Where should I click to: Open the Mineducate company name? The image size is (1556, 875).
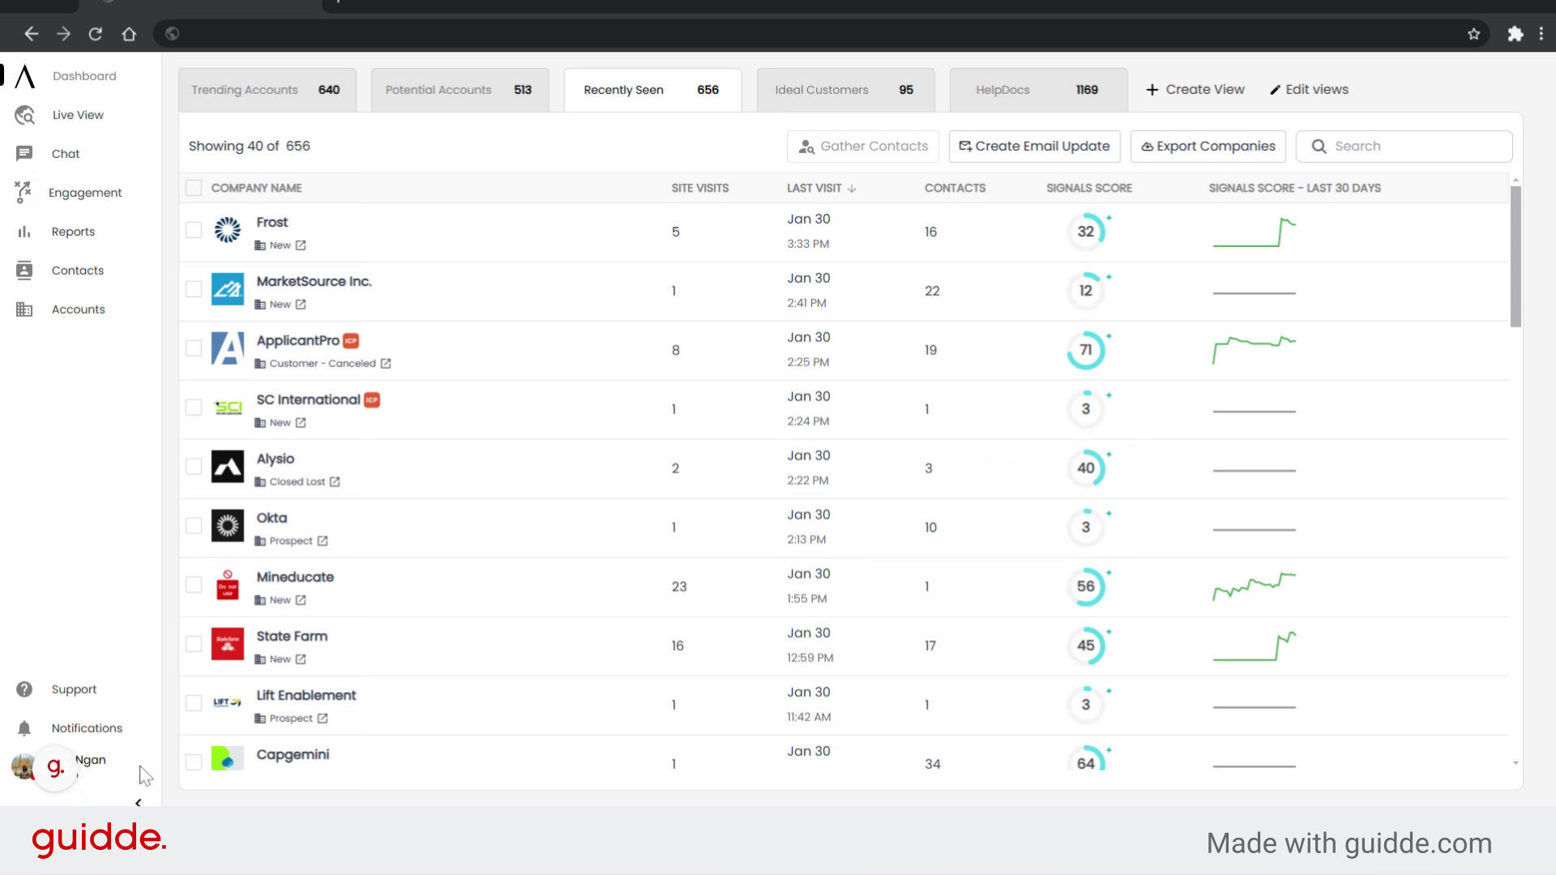(295, 577)
